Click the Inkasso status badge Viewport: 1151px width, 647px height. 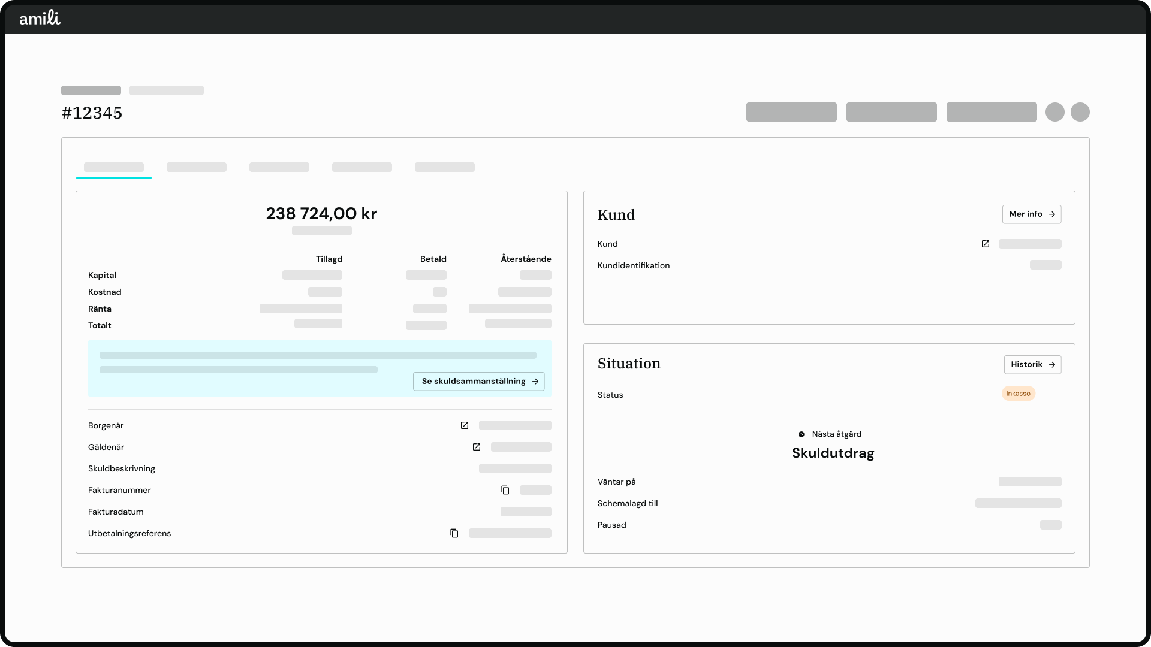click(x=1018, y=394)
